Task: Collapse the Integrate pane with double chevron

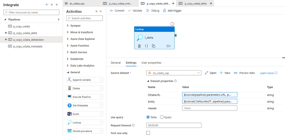Action: 57,5
